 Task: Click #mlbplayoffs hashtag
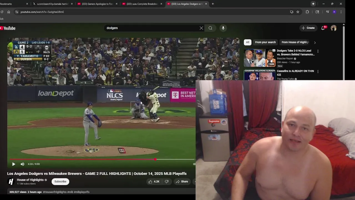click(x=82, y=192)
